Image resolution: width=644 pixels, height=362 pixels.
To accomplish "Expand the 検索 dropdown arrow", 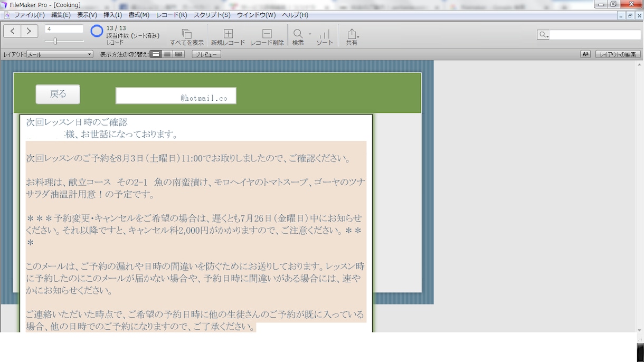I will click(x=310, y=34).
